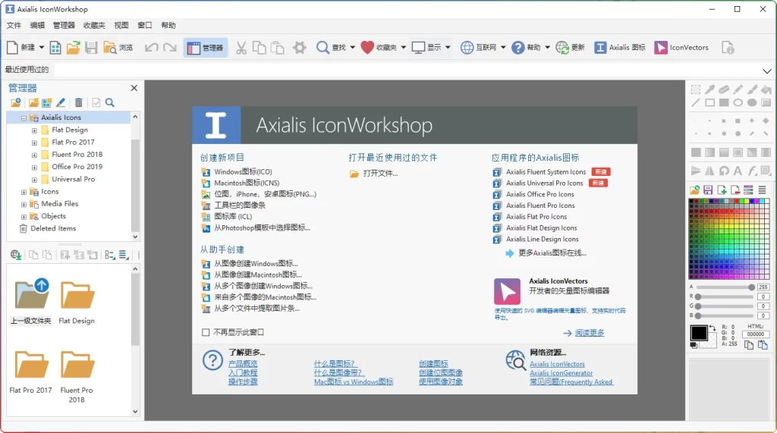
Task: Click the Redo arrow in the toolbar
Action: pos(170,48)
